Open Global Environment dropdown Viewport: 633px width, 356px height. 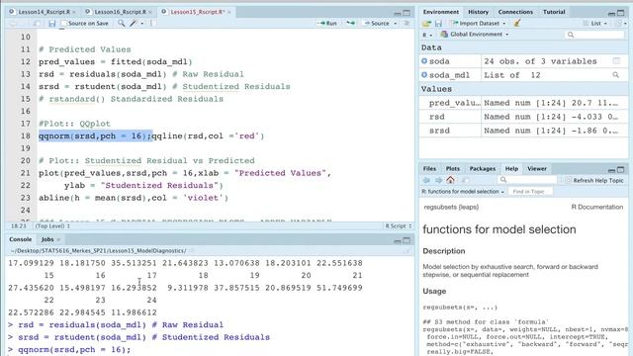tap(475, 35)
